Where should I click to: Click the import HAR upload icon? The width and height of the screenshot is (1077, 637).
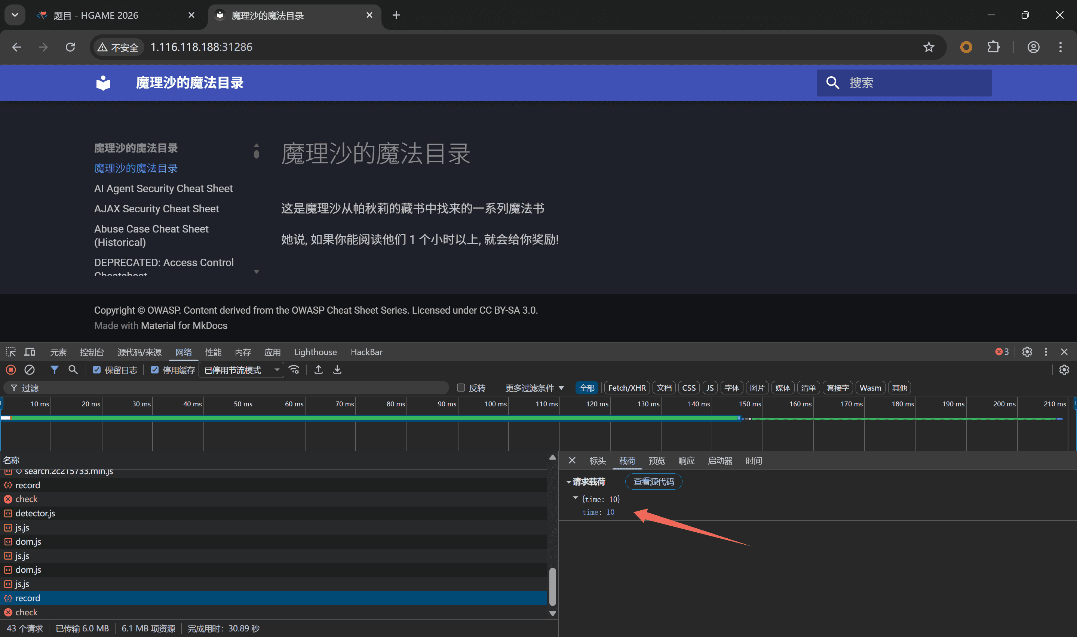click(x=319, y=370)
